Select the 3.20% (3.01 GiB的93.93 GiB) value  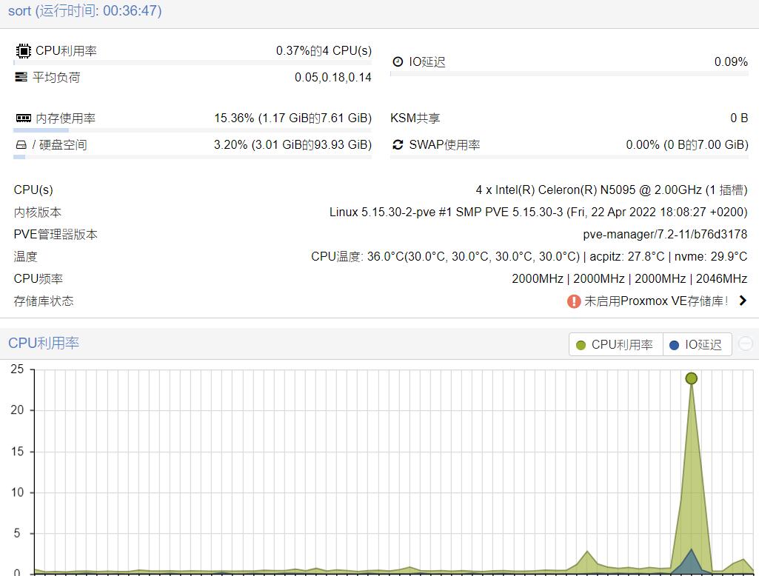(x=292, y=144)
